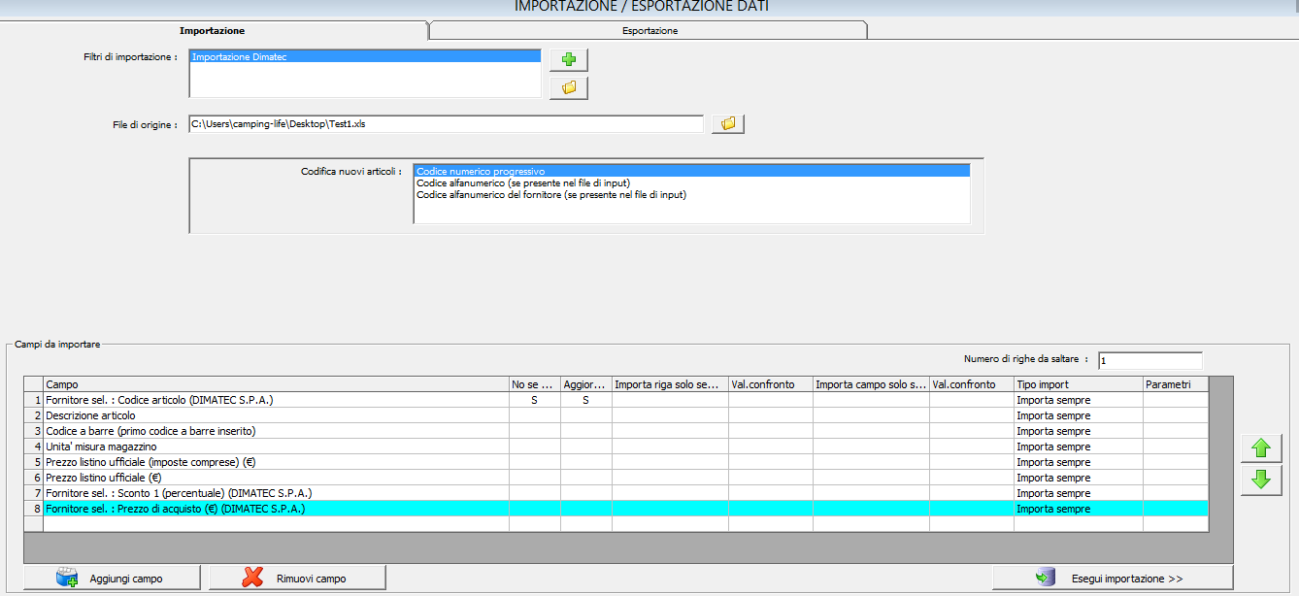Select the Importazione Dimatec filter

pyautogui.click(x=365, y=56)
